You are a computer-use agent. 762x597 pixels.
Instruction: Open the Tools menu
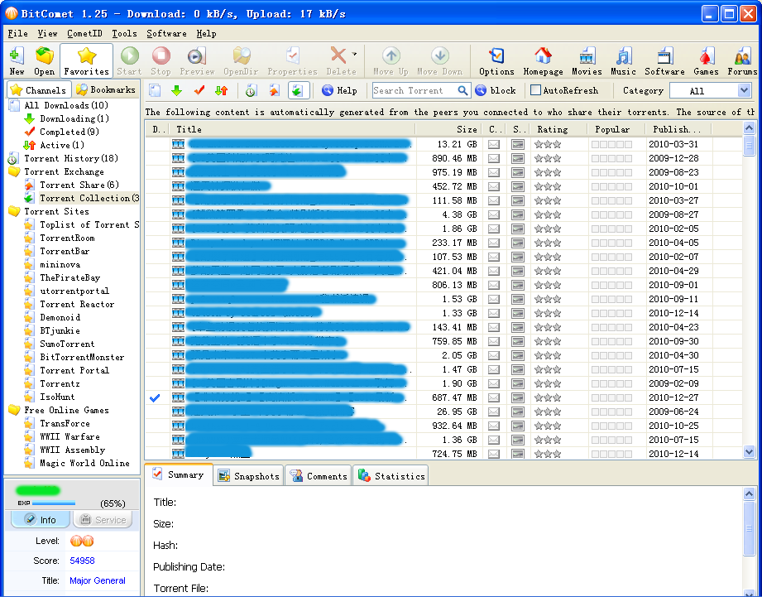[x=124, y=34]
